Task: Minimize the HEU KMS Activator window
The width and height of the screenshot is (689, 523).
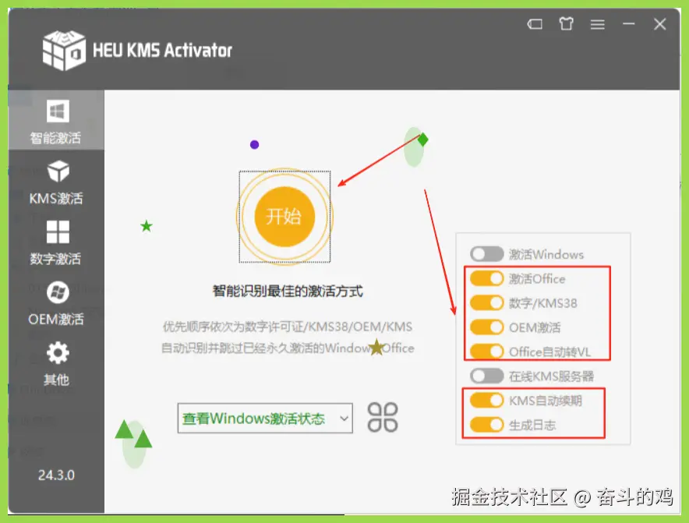Action: tap(629, 23)
